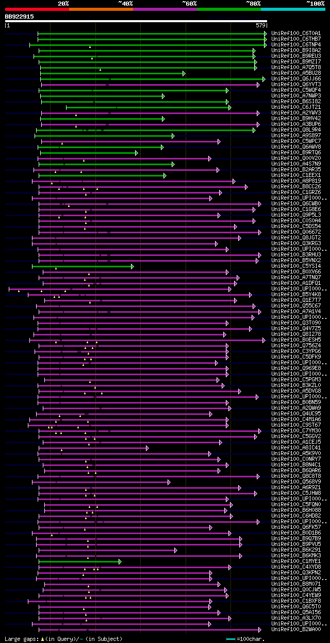Select the UniRef100_C3YPG6 label

click(x=296, y=351)
